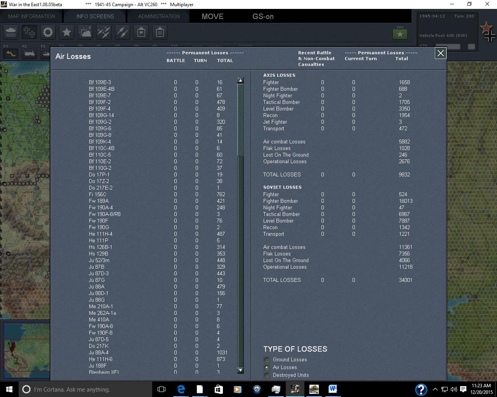Click the air planes doctrine icon
The height and width of the screenshot is (397, 497).
pos(104,32)
